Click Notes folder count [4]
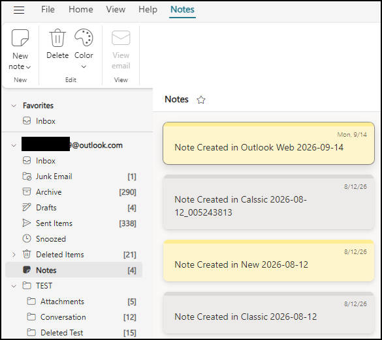The image size is (382, 340). click(x=132, y=270)
